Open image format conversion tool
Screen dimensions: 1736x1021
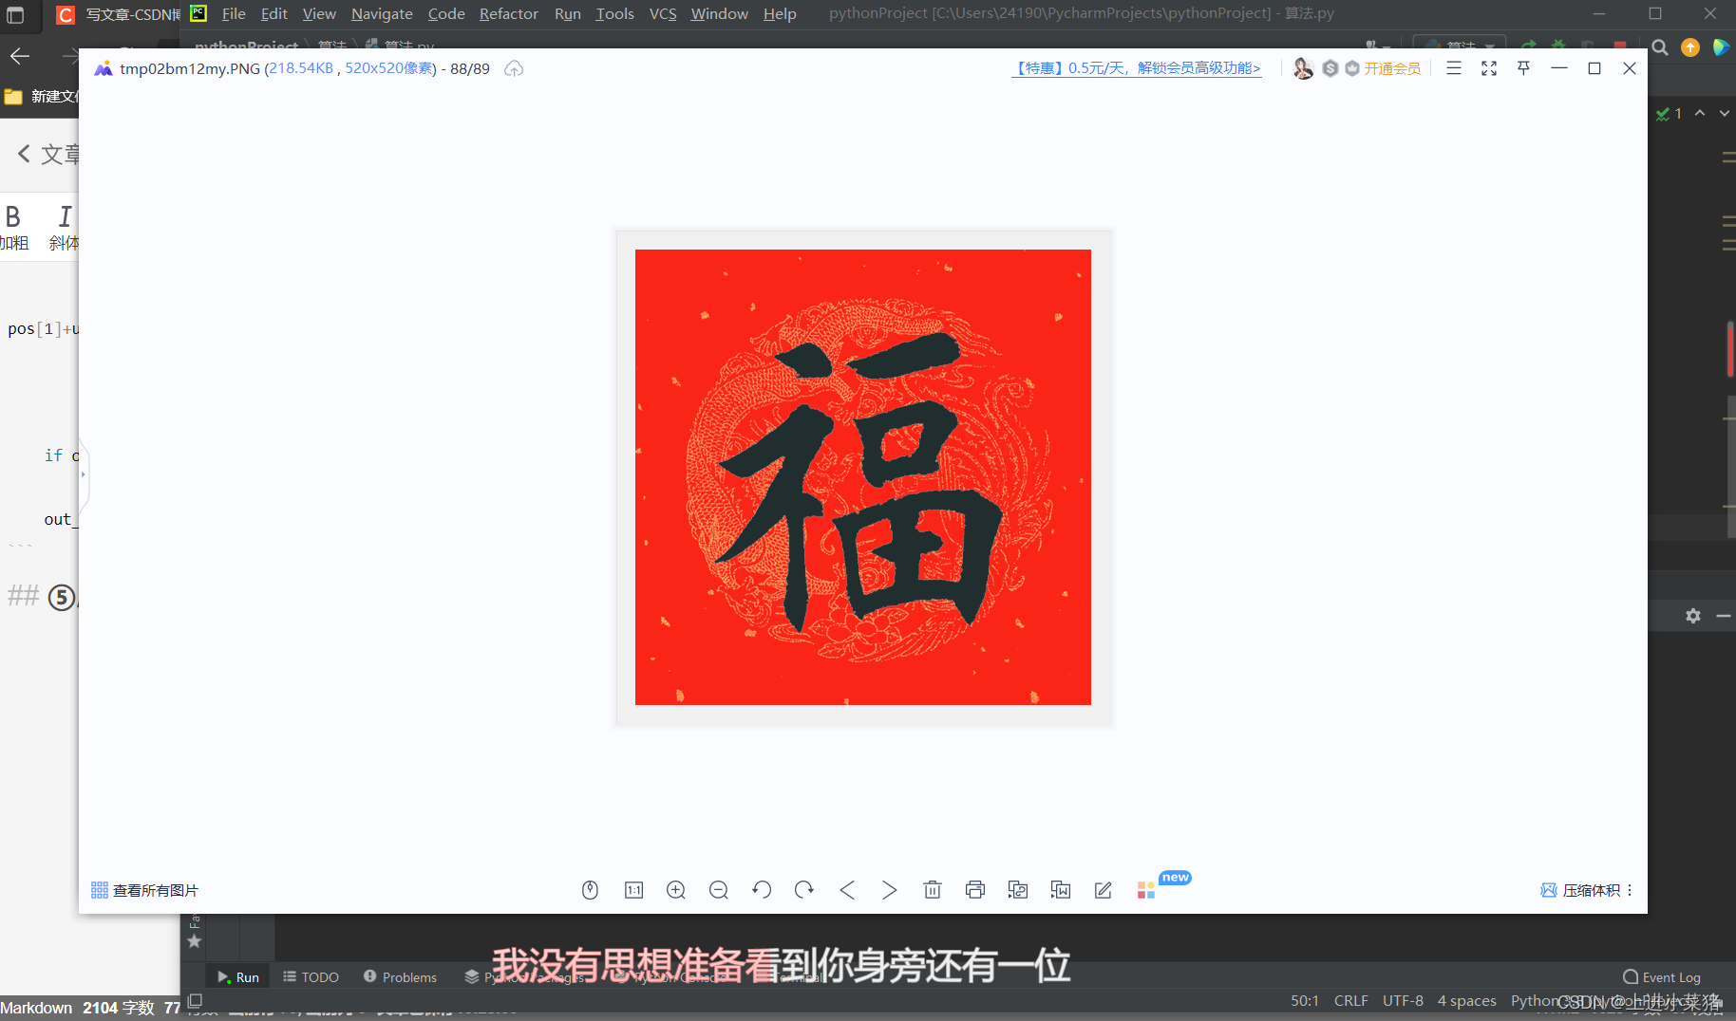click(x=1018, y=890)
